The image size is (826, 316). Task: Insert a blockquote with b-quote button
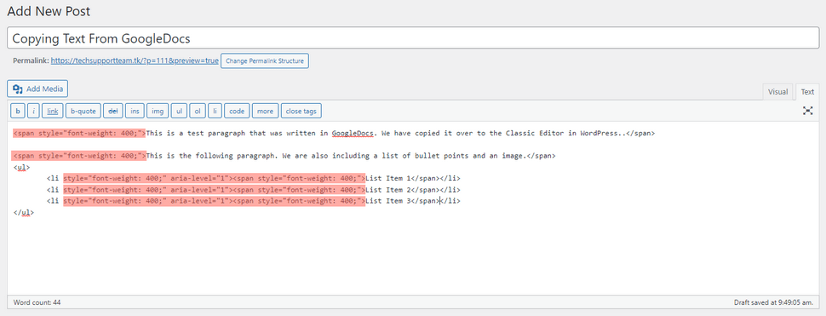click(x=83, y=111)
